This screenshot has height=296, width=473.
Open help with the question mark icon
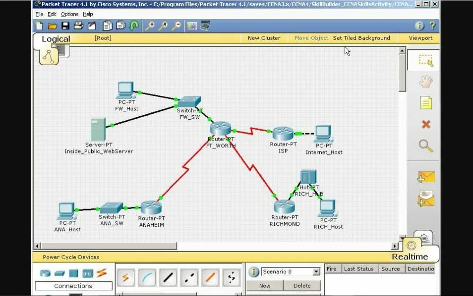tap(433, 26)
